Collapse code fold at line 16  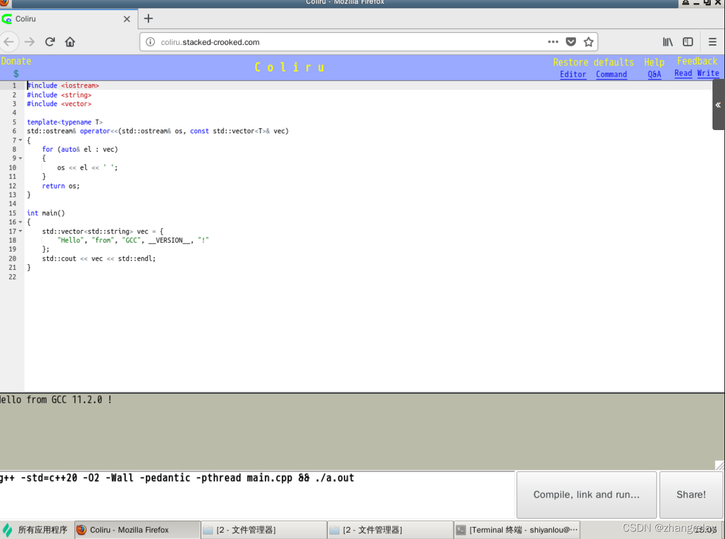tap(21, 222)
